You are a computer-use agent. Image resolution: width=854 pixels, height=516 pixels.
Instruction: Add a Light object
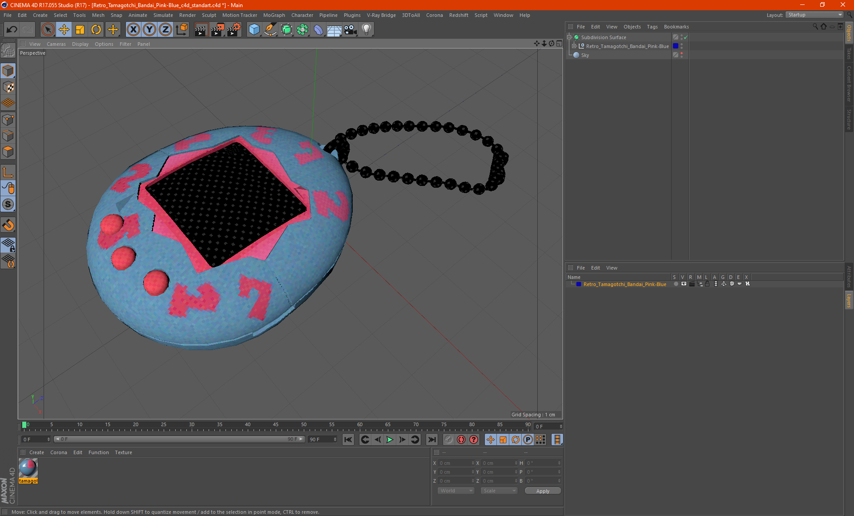366,29
